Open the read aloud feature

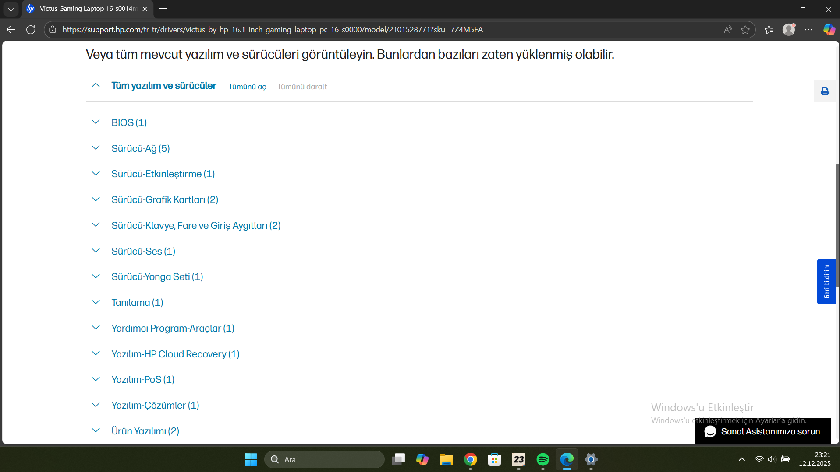coord(728,30)
